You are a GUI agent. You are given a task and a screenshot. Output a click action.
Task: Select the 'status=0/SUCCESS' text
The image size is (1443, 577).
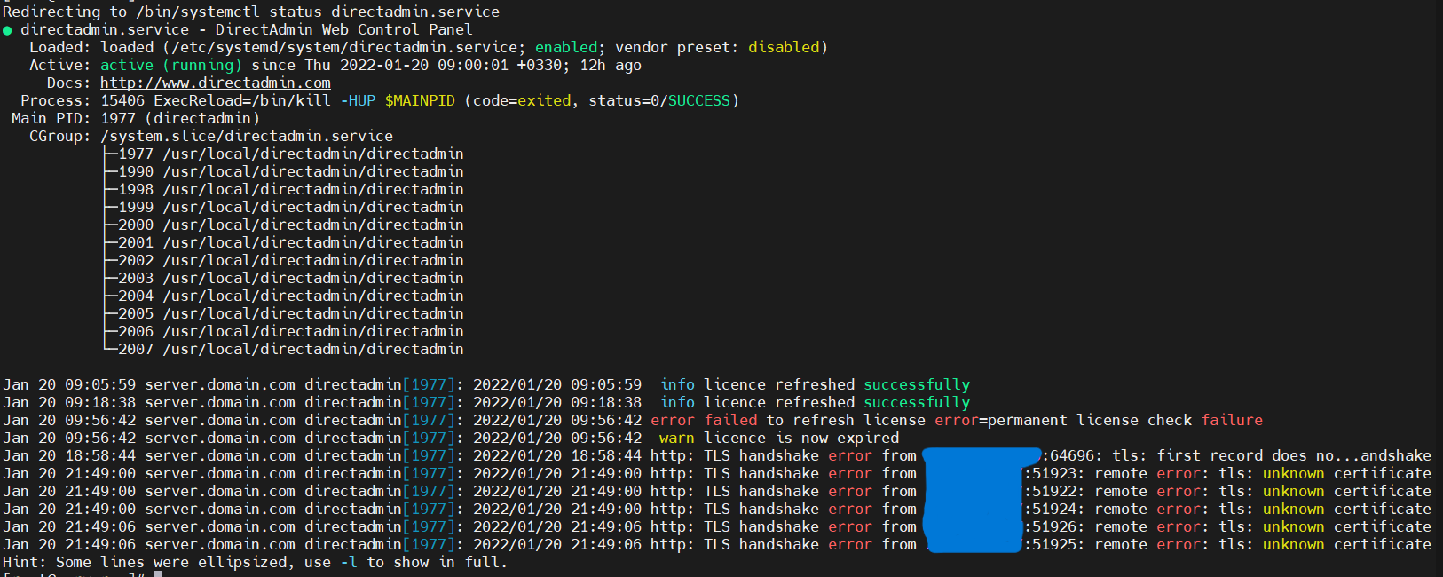(x=659, y=100)
